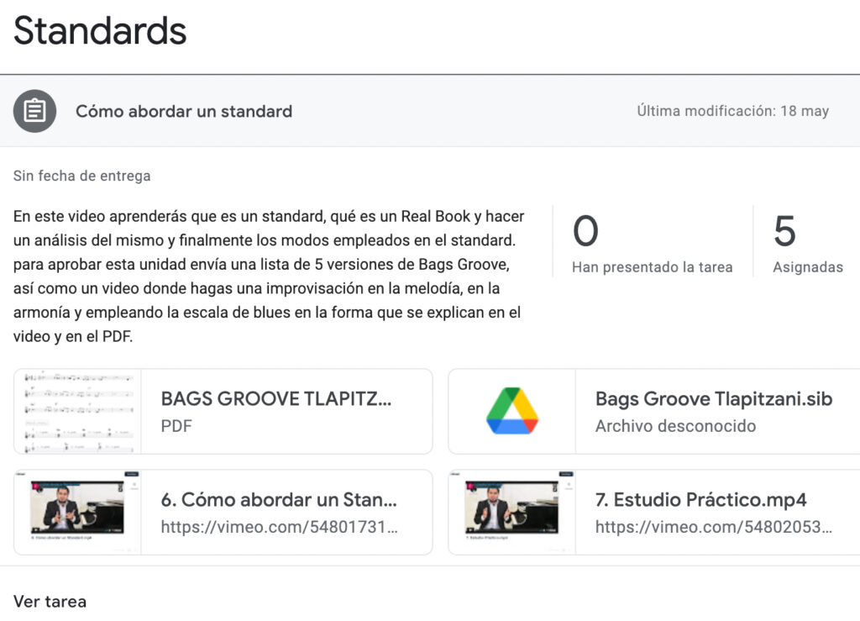Viewport: 860px width, 621px height.
Task: Click the clipboard assignment icon
Action: click(x=34, y=111)
